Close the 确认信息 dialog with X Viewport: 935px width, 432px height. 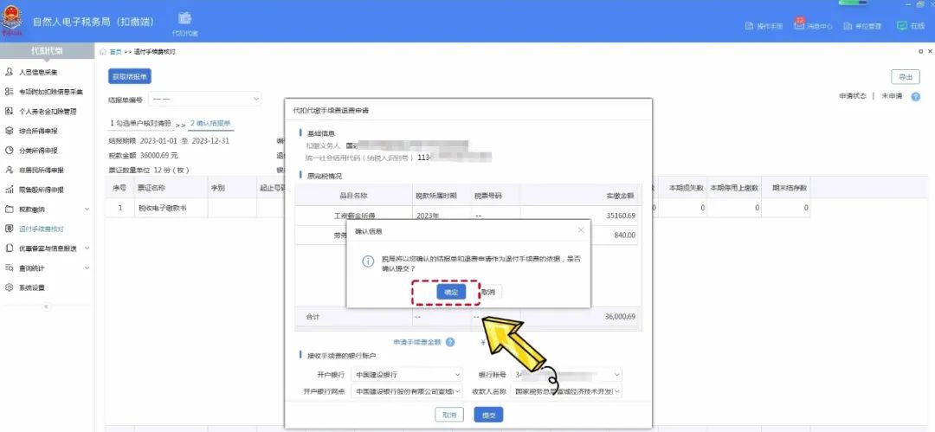pyautogui.click(x=581, y=230)
